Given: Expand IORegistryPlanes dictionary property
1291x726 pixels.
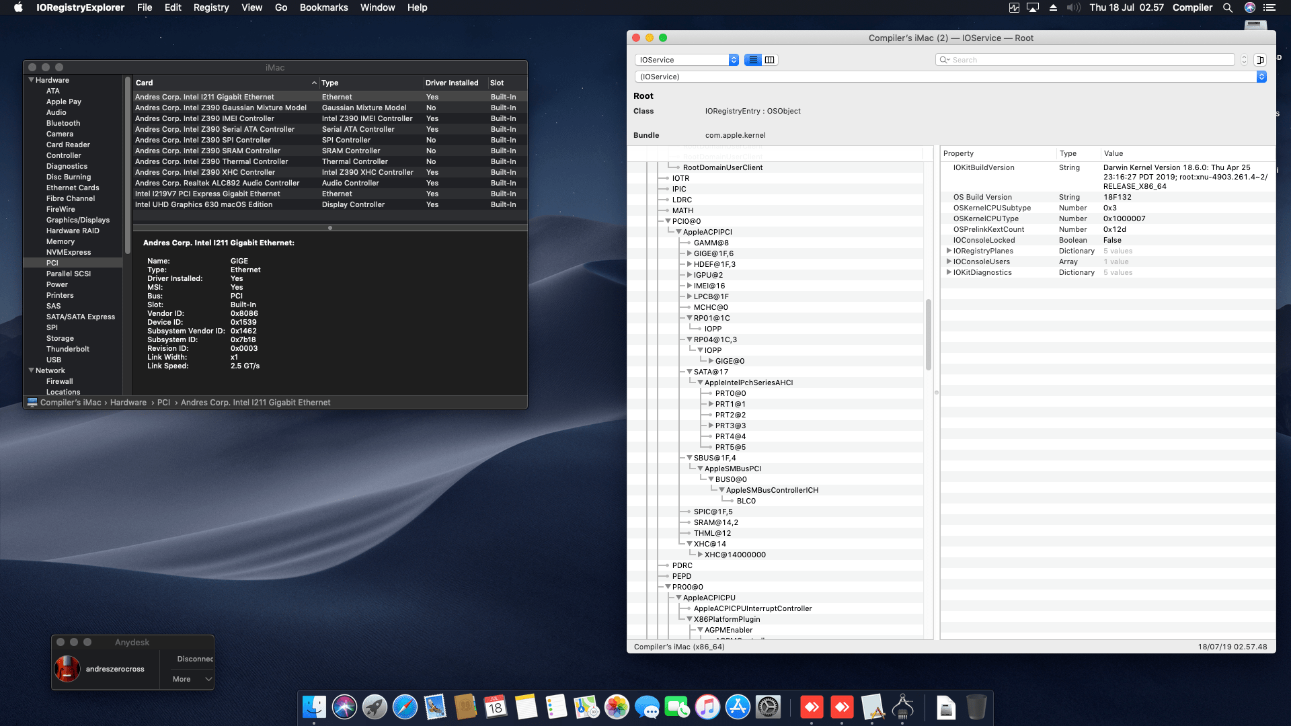Looking at the screenshot, I should click(x=949, y=251).
